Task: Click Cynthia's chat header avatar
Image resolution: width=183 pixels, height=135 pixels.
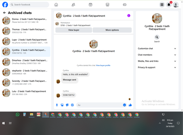Action: (x=59, y=15)
